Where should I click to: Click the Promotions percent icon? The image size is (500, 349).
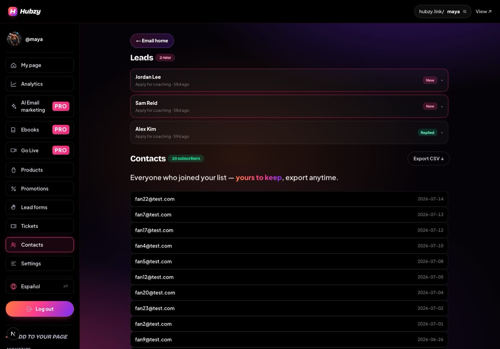(14, 188)
